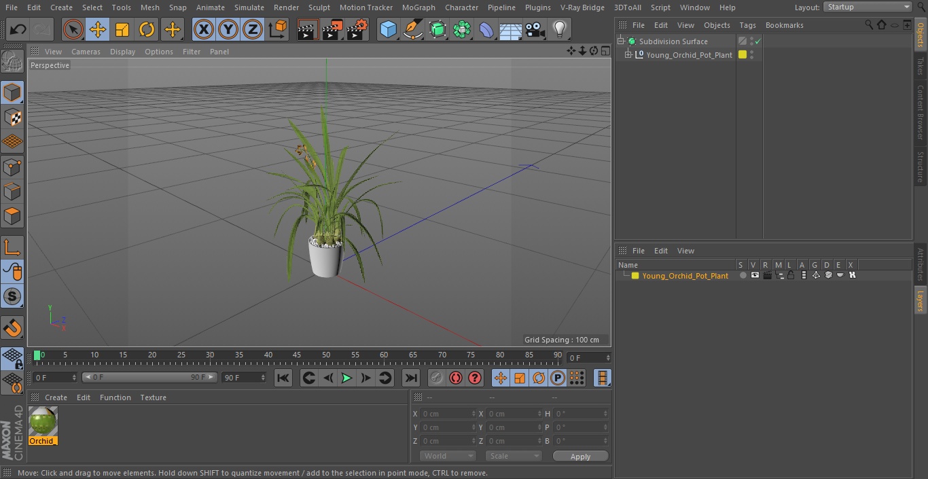Open the material manager Texture menu
928x479 pixels.
(153, 397)
